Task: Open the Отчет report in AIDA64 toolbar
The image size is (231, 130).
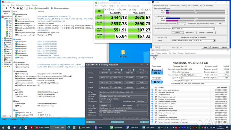Action: tap(29, 8)
